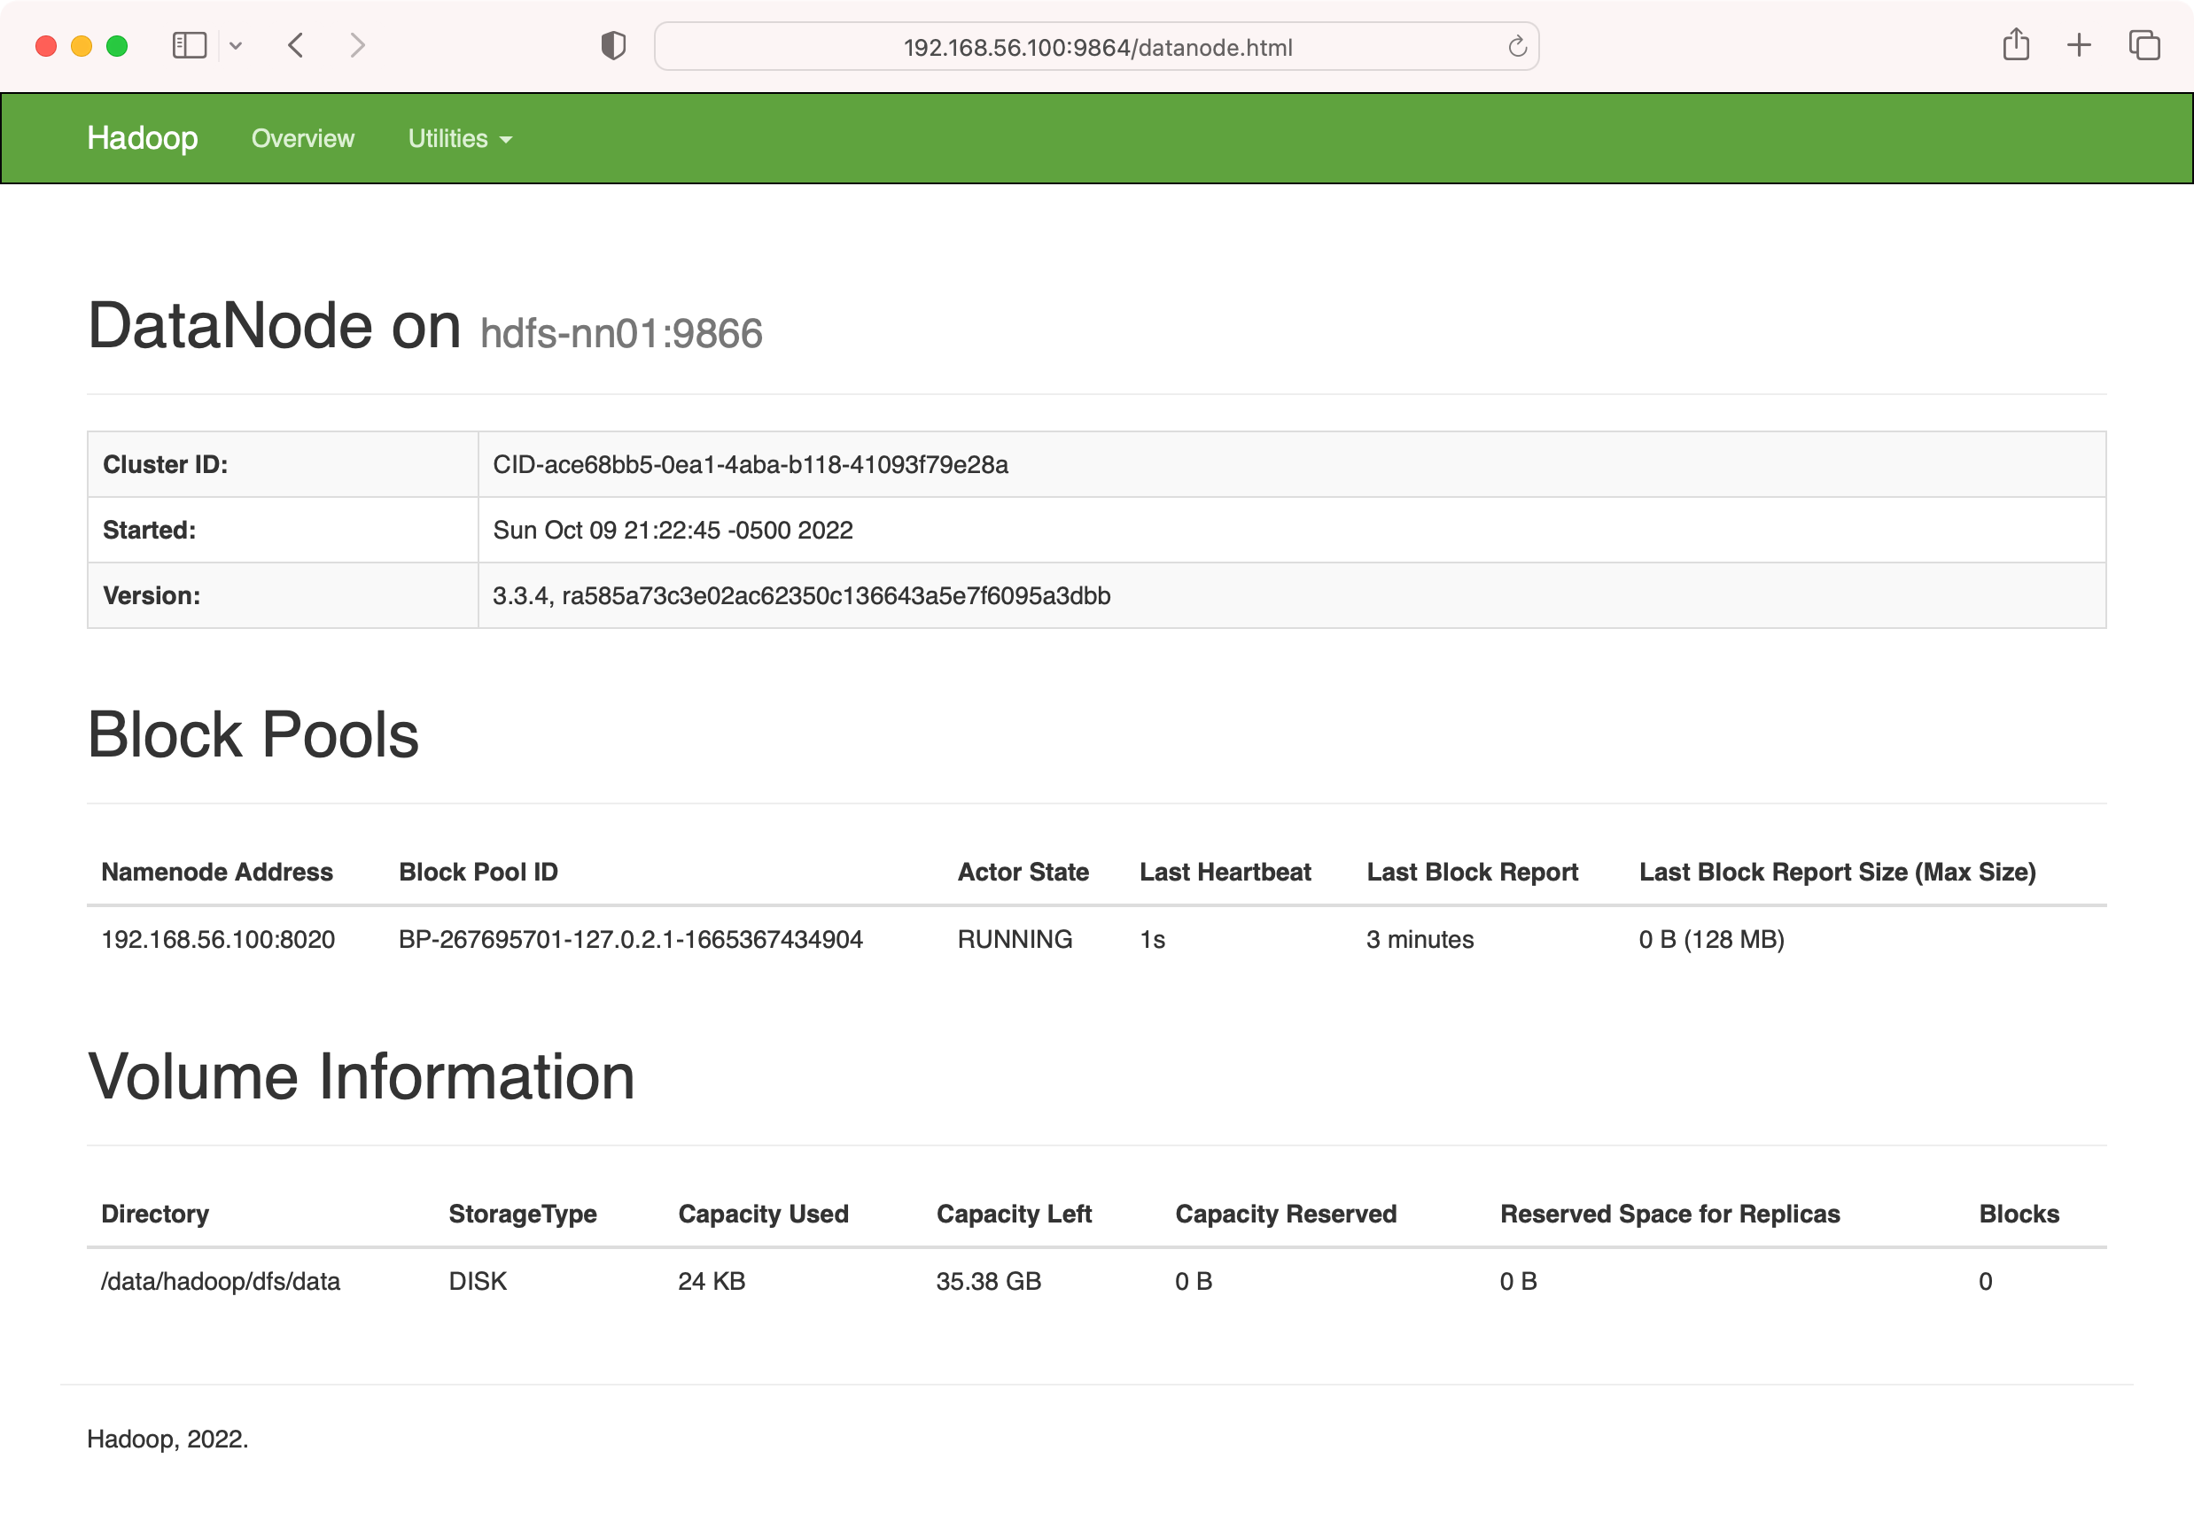
Task: Open the privacy shield report icon
Action: point(612,45)
